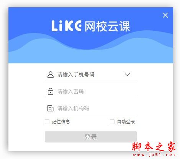Screen dimensions: 180x159
Task: Click the LiKE logo in the header
Action: [67, 26]
